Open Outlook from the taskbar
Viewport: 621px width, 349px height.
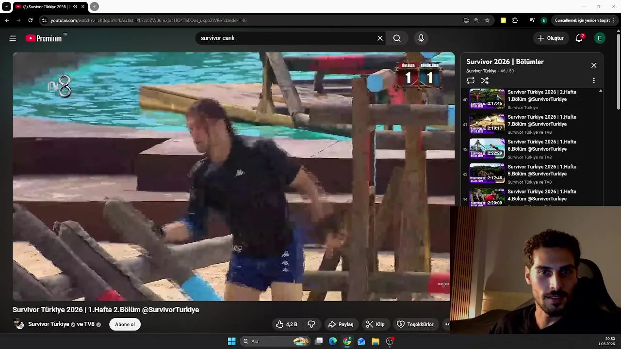click(361, 341)
